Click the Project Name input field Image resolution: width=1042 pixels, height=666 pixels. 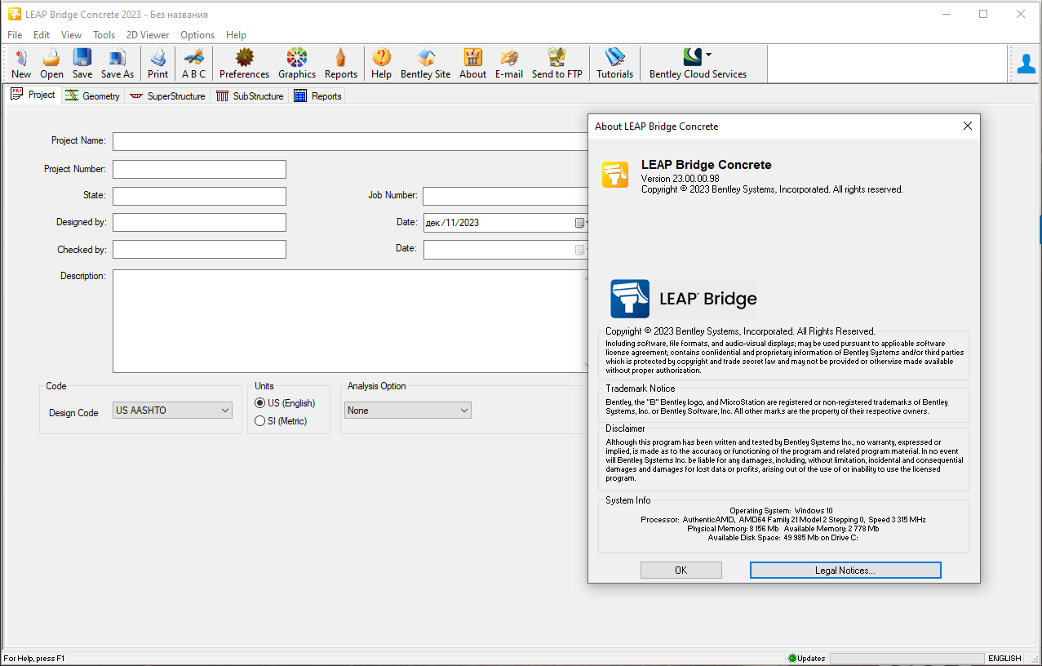click(351, 141)
